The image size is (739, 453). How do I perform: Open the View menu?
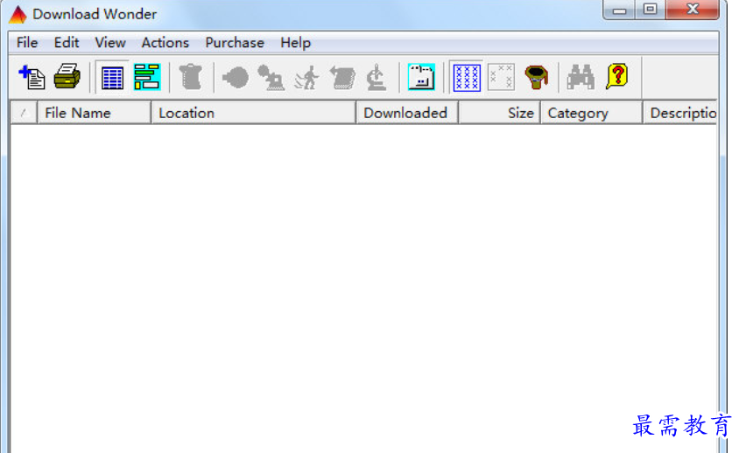click(x=110, y=43)
